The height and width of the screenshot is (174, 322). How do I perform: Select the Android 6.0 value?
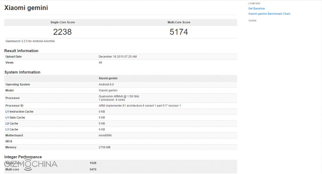tap(106, 84)
